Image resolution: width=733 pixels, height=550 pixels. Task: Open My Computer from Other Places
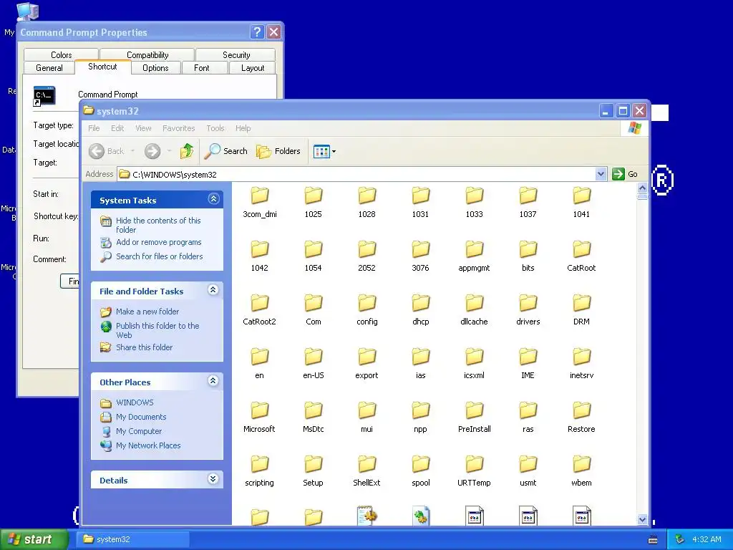click(x=139, y=431)
